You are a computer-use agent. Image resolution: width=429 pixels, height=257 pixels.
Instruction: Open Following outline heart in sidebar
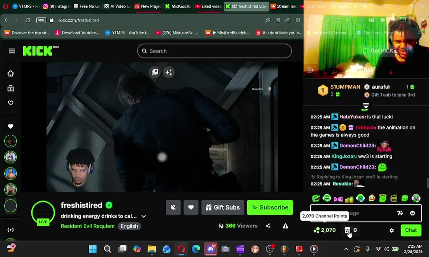11,103
